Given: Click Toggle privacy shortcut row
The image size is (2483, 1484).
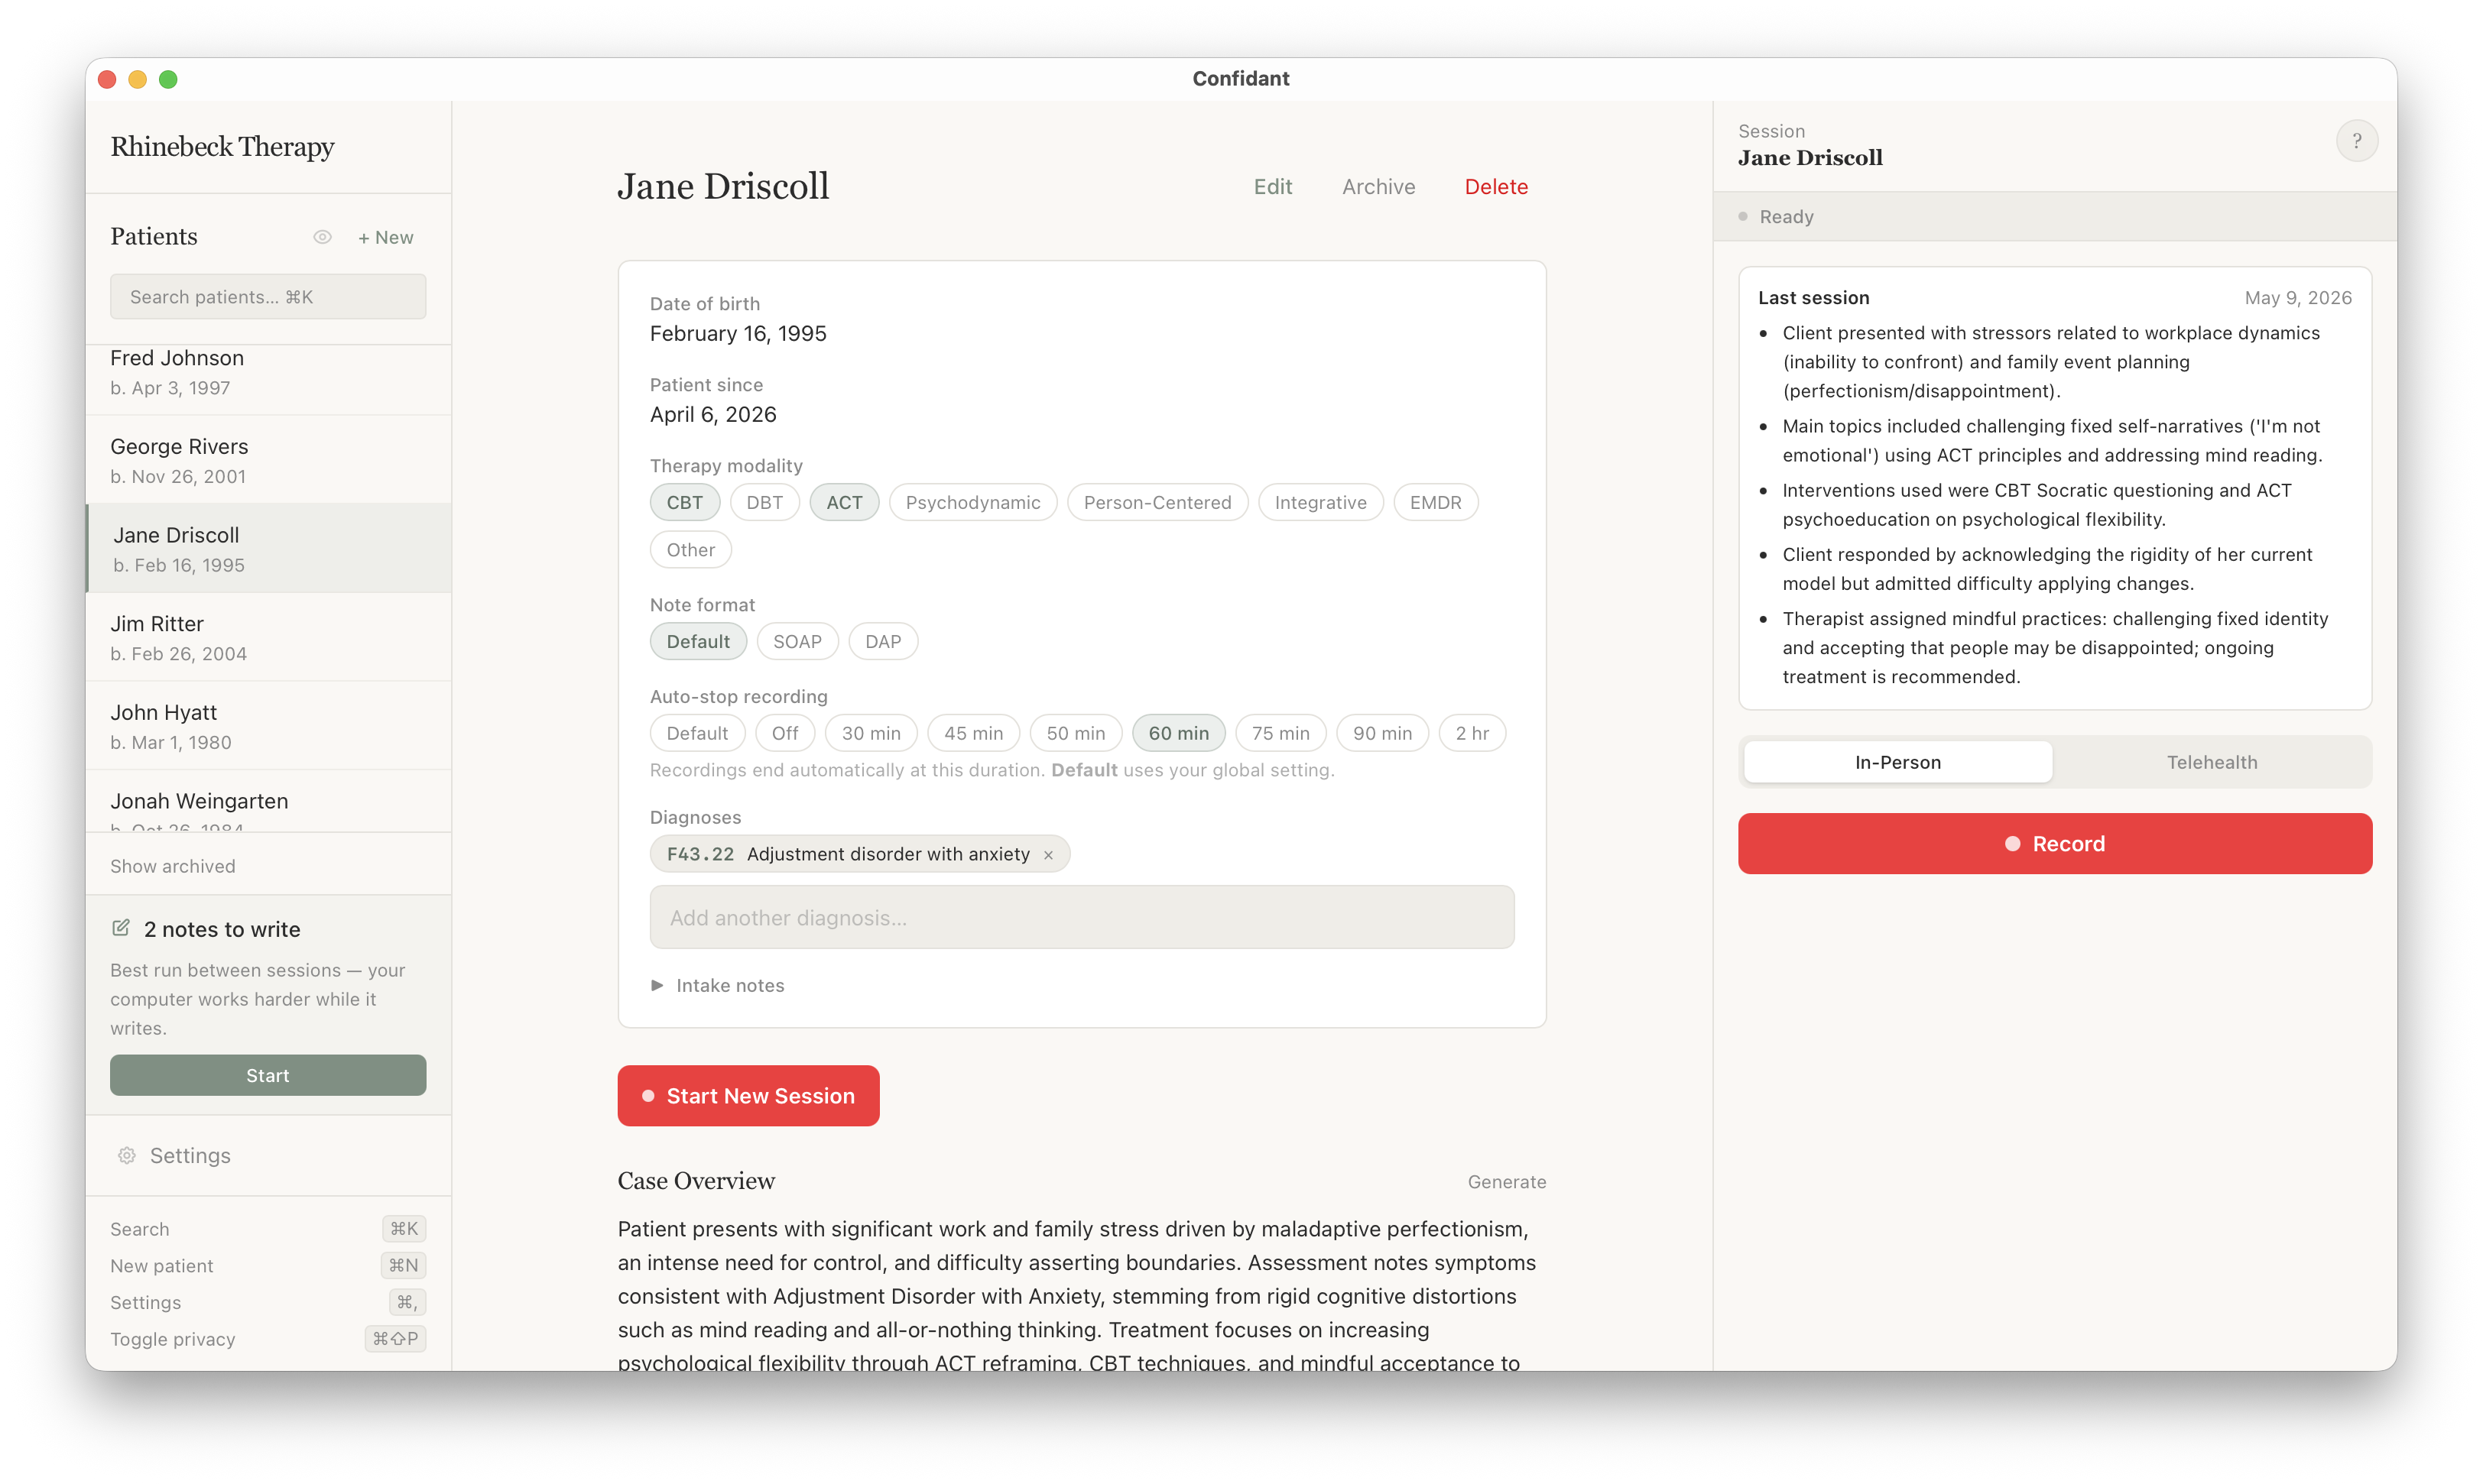Looking at the screenshot, I should point(268,1339).
